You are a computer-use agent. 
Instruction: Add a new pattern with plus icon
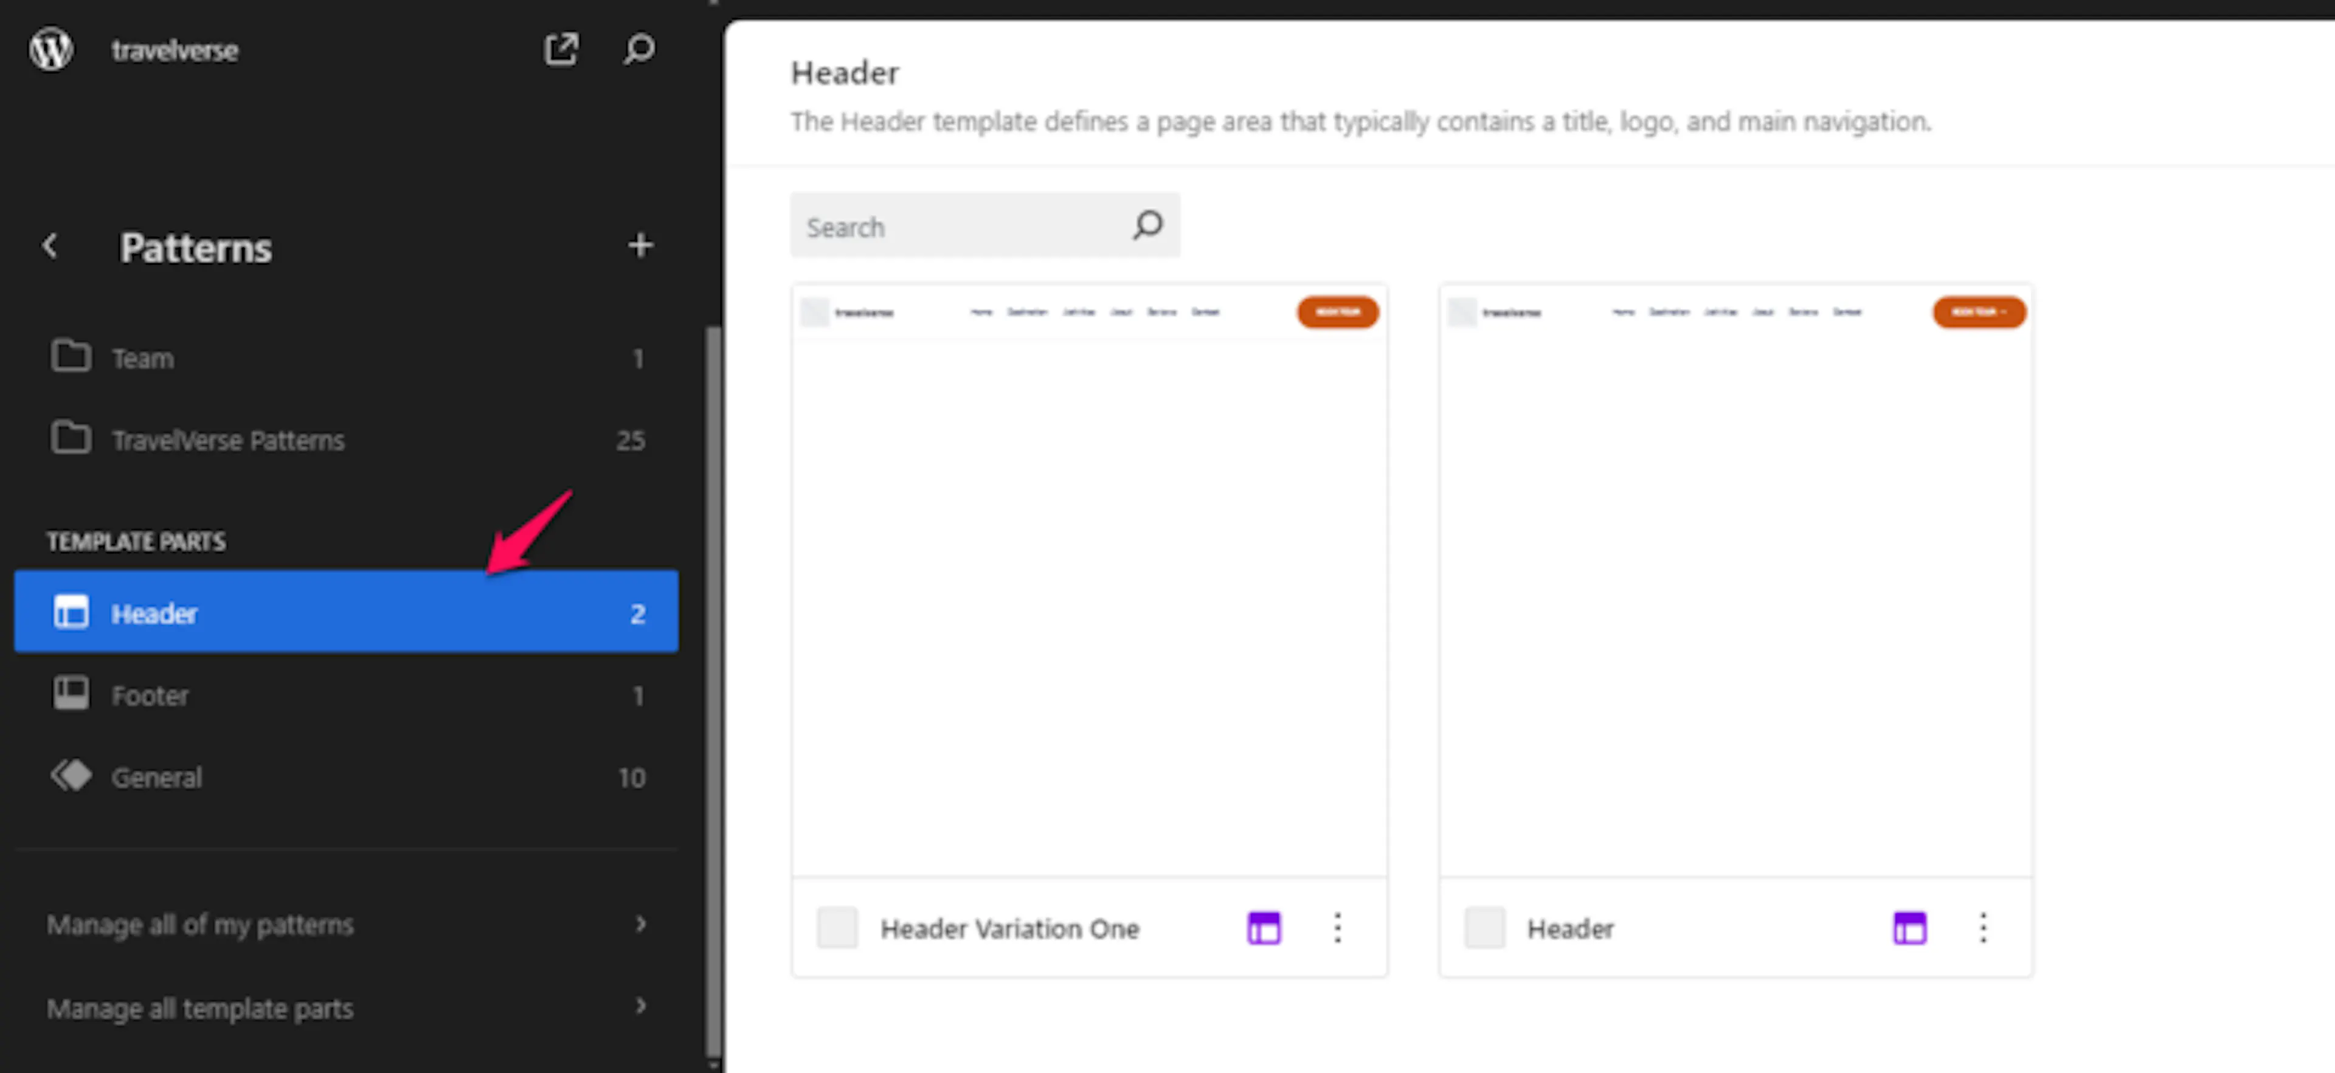click(641, 246)
